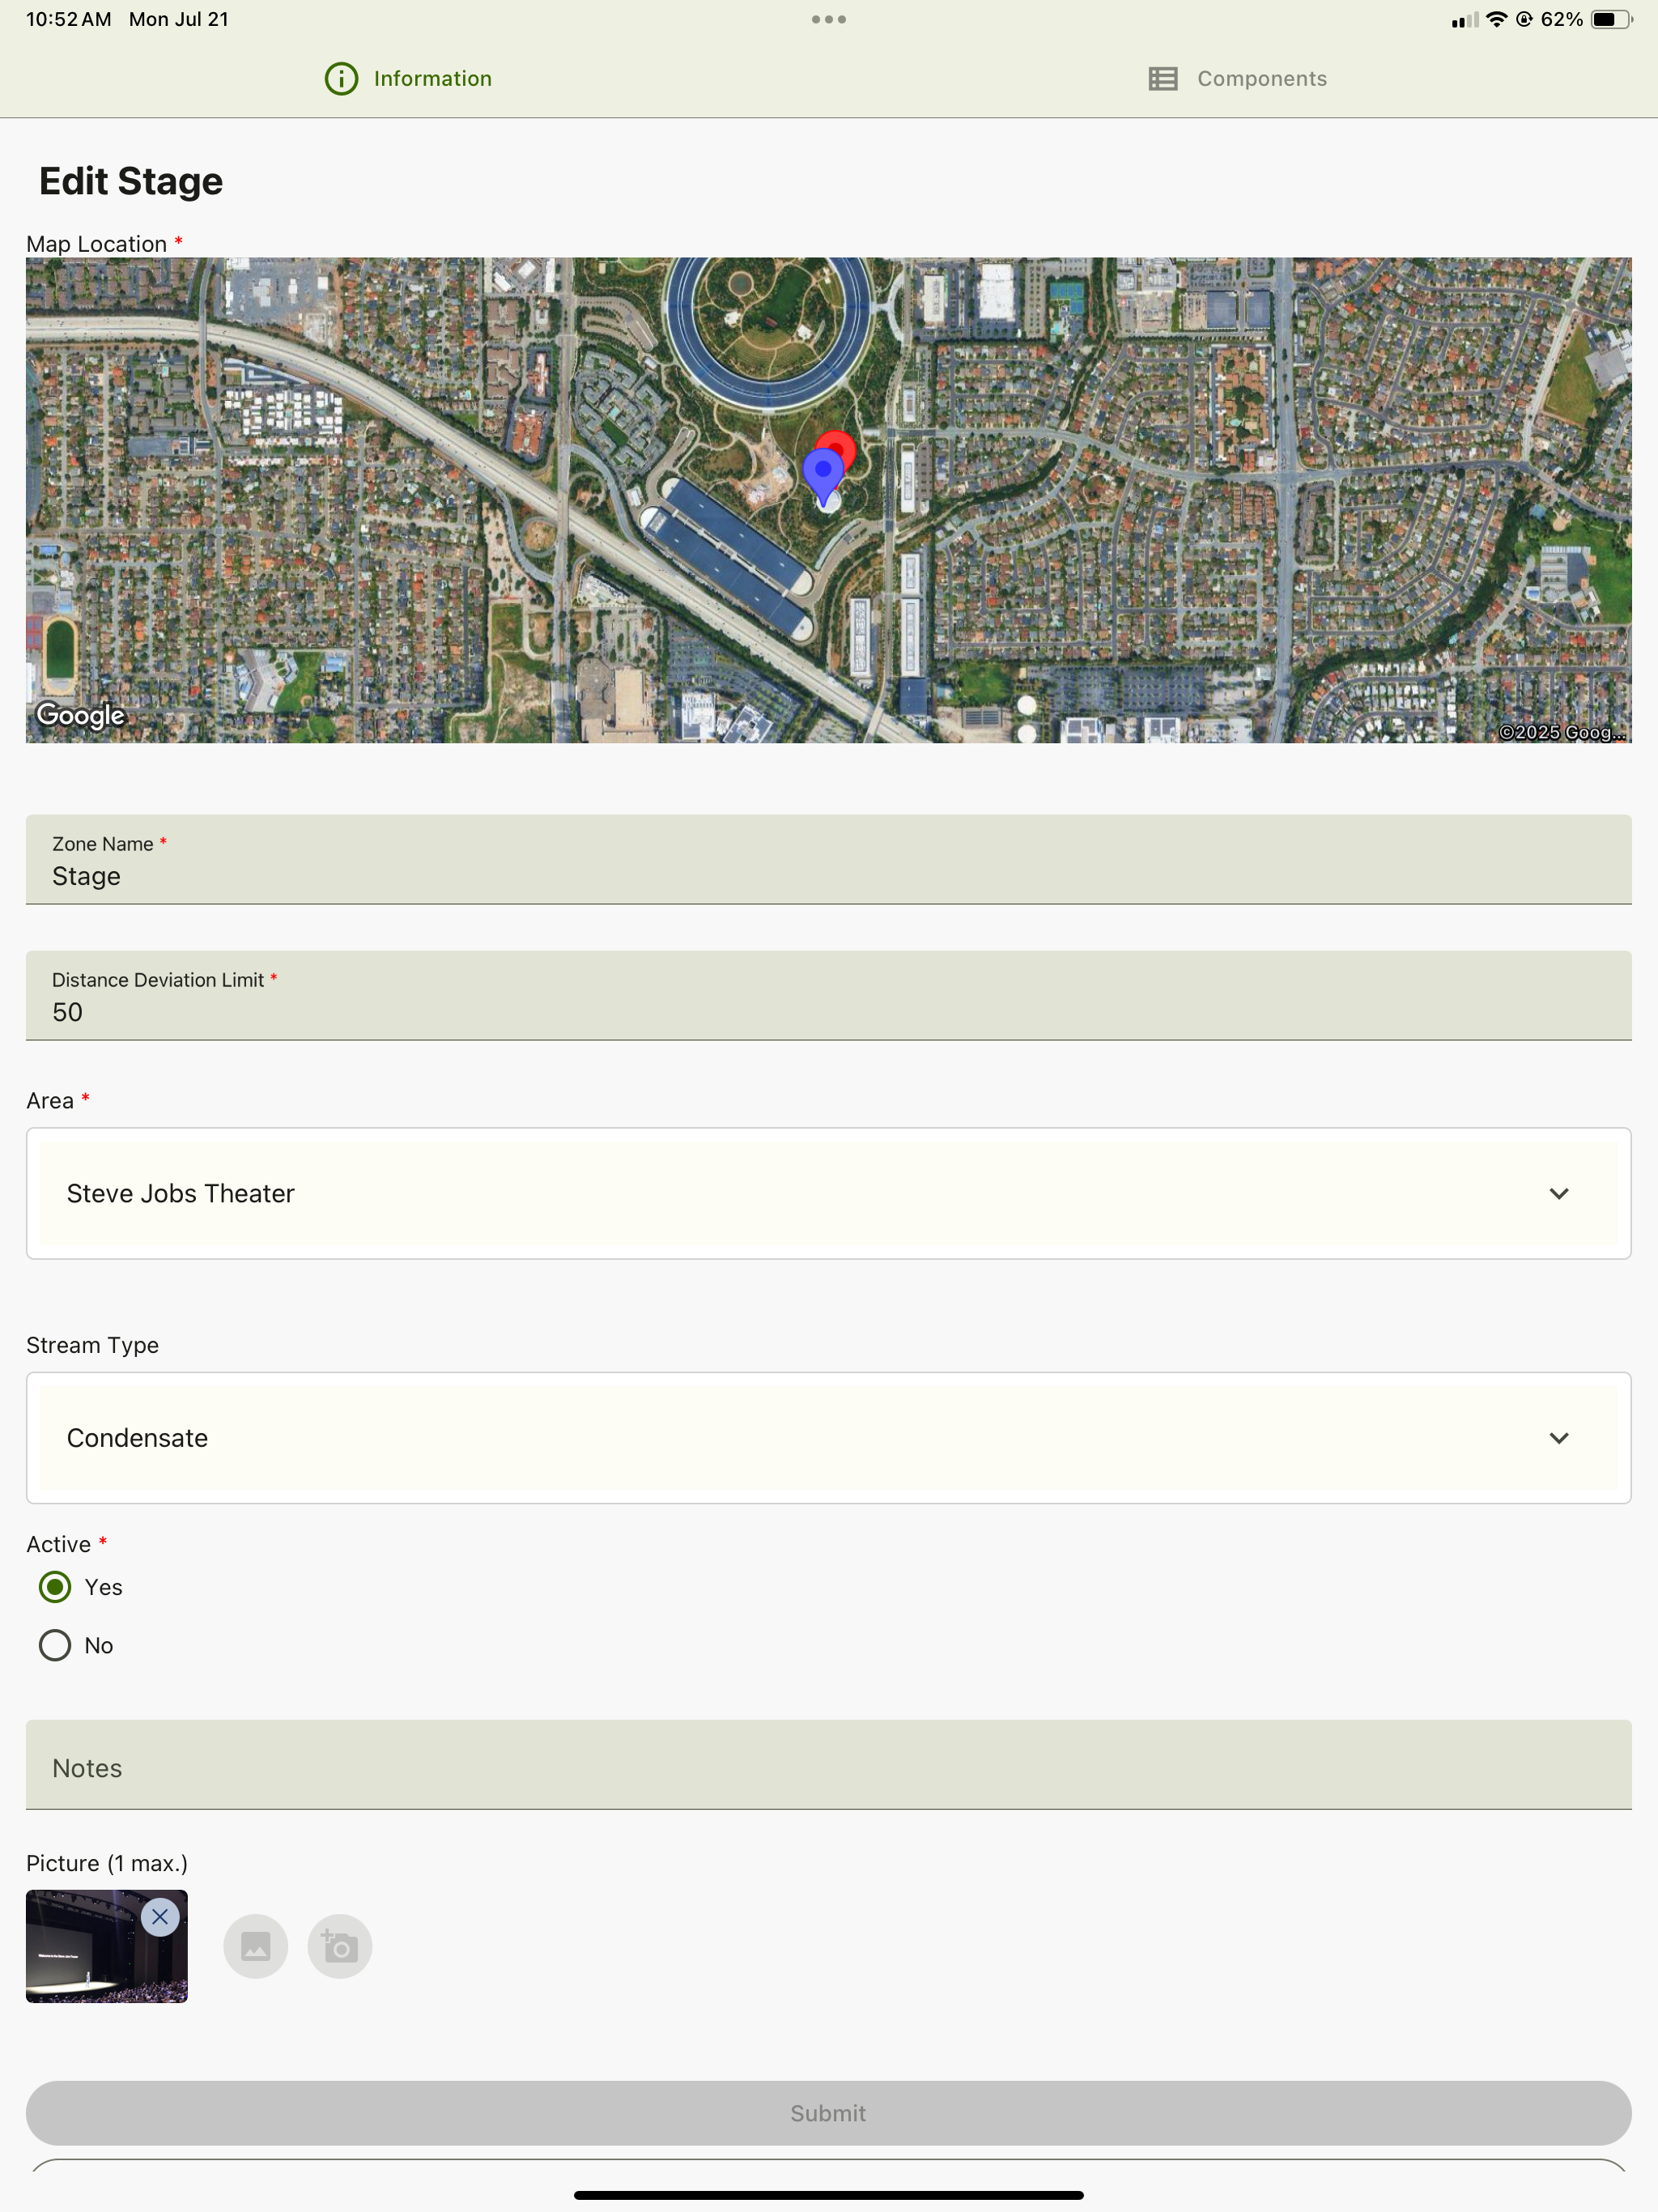1658x2212 pixels.
Task: Tap the three-dot multitasking indicator
Action: pos(829,19)
